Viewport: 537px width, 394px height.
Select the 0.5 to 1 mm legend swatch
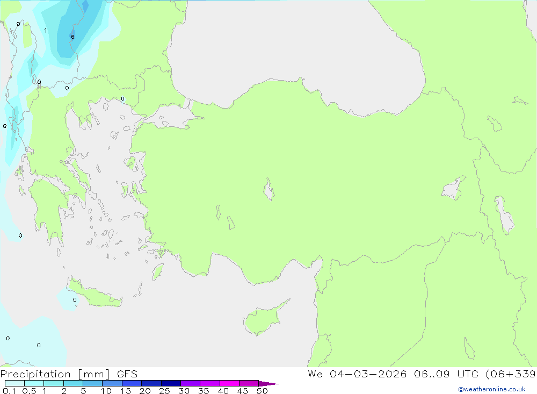pyautogui.click(x=34, y=383)
